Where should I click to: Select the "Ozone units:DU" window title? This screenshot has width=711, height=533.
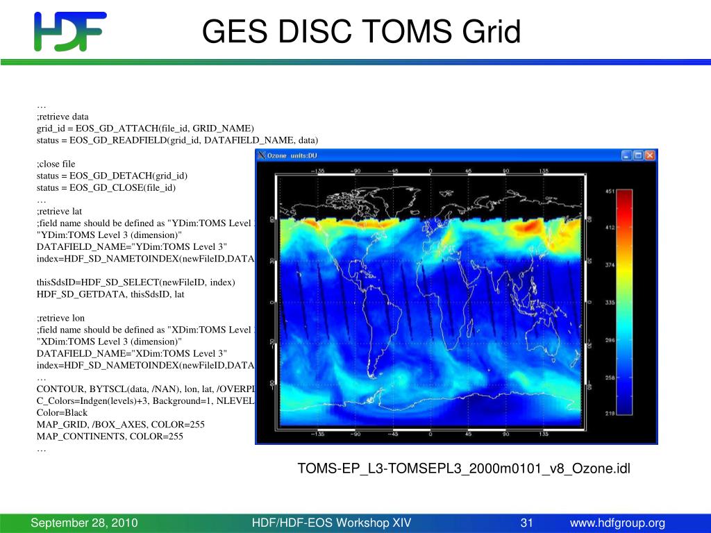pyautogui.click(x=292, y=155)
